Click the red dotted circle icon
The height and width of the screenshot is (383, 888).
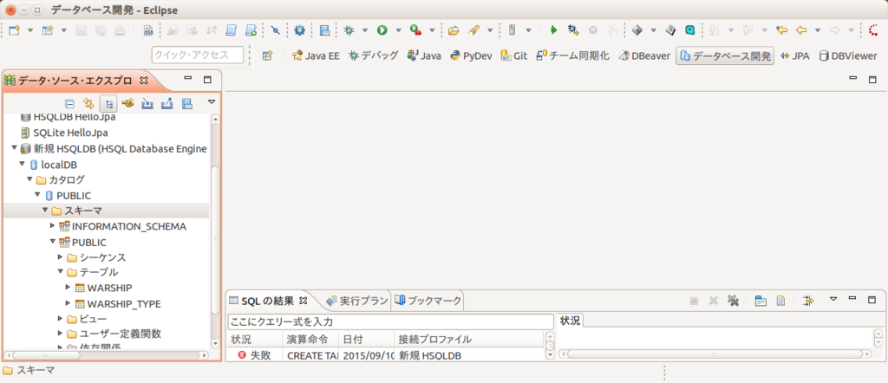point(872,30)
